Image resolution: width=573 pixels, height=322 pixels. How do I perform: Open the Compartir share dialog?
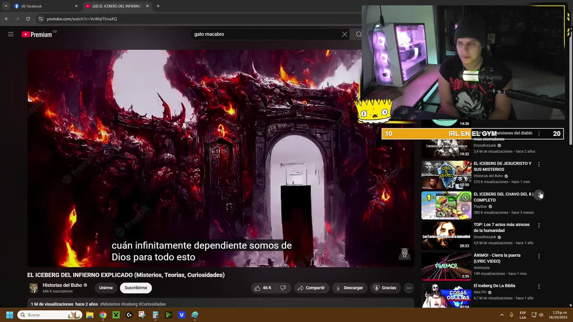[311, 288]
